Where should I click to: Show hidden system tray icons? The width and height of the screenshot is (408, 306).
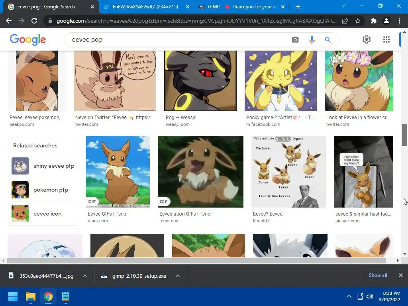pyautogui.click(x=349, y=296)
